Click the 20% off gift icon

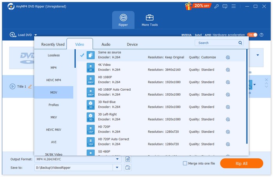[x=189, y=6]
